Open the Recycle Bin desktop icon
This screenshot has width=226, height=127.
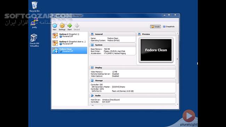(x=34, y=7)
